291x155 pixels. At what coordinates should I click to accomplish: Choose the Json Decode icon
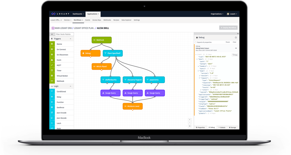tap(52, 118)
